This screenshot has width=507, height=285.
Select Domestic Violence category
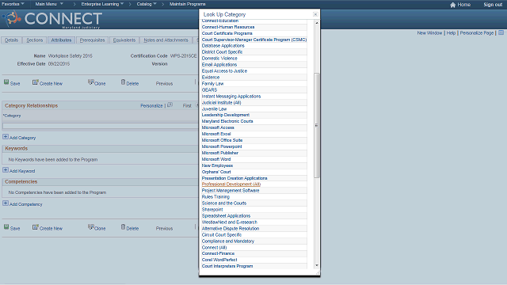tap(219, 58)
